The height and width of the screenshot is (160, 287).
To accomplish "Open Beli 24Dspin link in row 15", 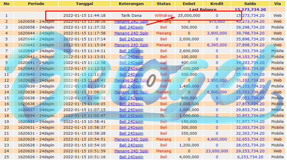I will pos(131,98).
